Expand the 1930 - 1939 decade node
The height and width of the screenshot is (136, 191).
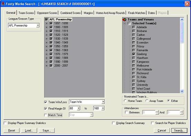point(47,39)
